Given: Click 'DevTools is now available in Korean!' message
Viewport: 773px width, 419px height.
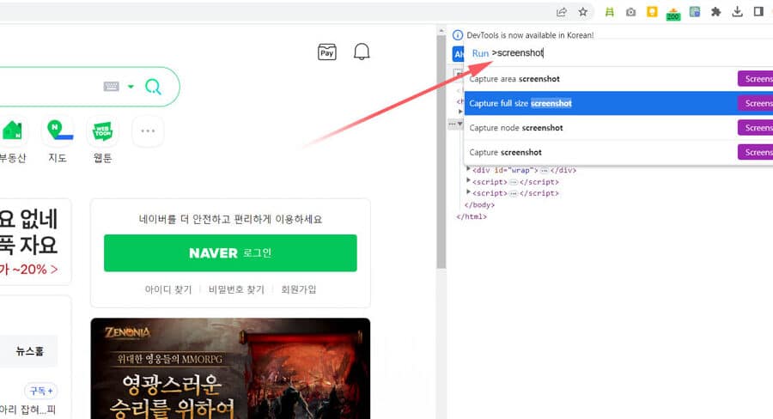Looking at the screenshot, I should click(x=530, y=35).
